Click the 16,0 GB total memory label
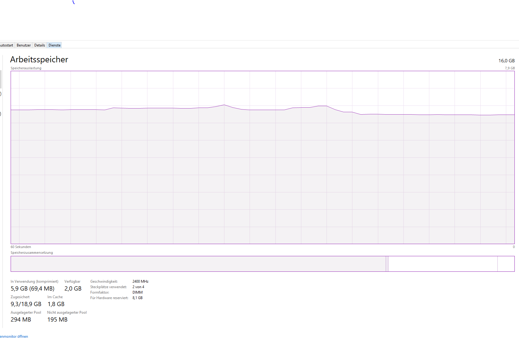 (x=506, y=61)
